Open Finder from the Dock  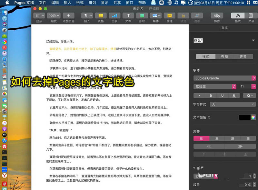tap(5, 13)
